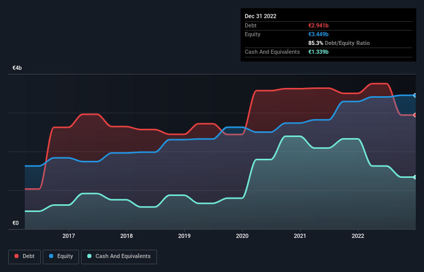Click the €1.339b cash value
Image resolution: width=424 pixels, height=272 pixels.
coord(318,52)
